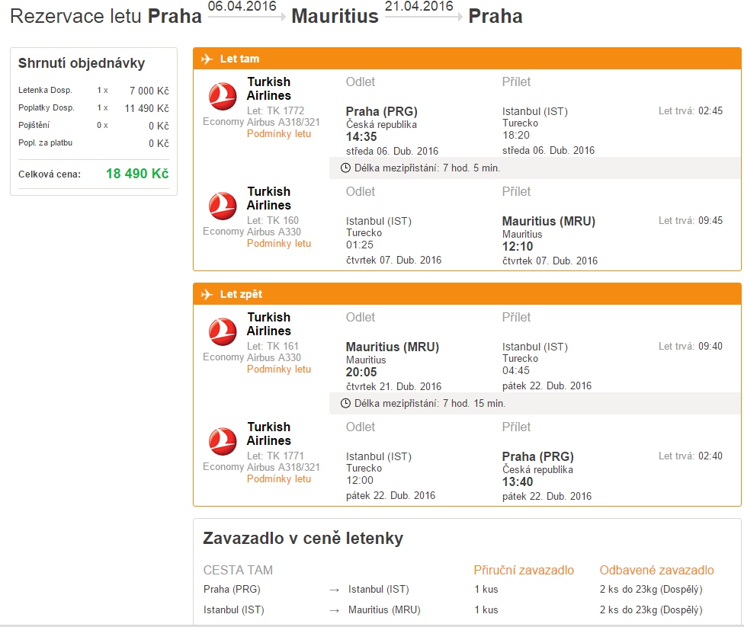Click arrival time 04:45 in Istanbul
The image size is (744, 627).
coord(516,370)
